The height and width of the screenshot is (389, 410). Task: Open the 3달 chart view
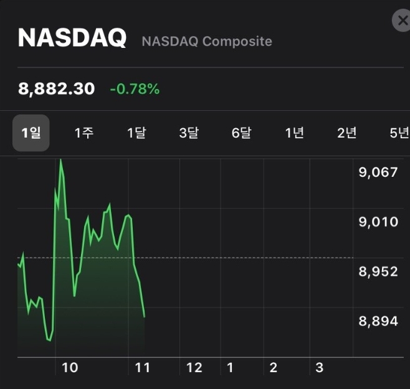click(189, 133)
